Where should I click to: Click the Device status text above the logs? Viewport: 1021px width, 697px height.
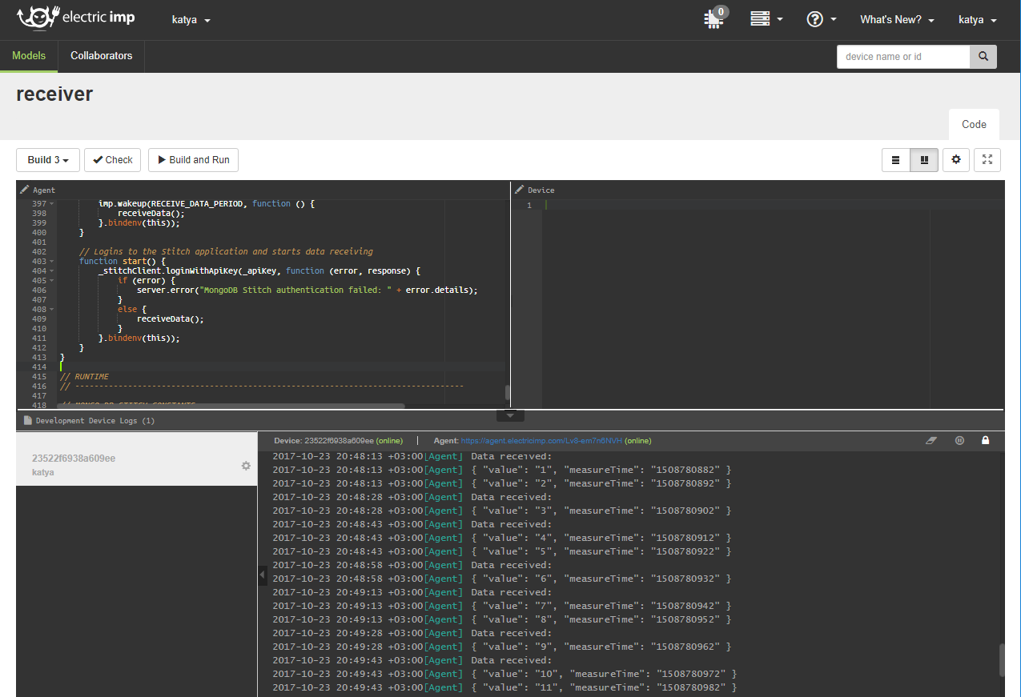pyautogui.click(x=338, y=441)
